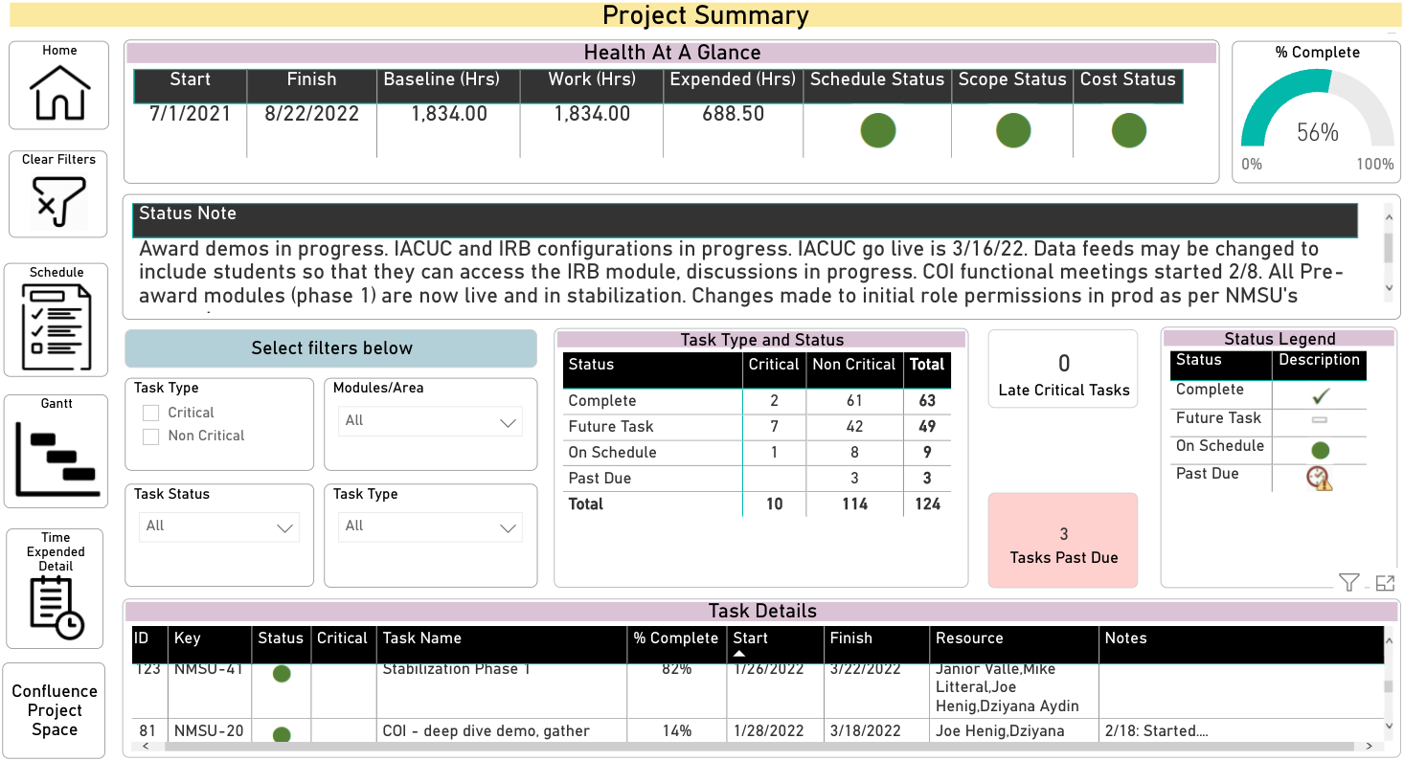The width and height of the screenshot is (1404, 761).
Task: Sort Task Details by % Complete column
Action: point(676,638)
